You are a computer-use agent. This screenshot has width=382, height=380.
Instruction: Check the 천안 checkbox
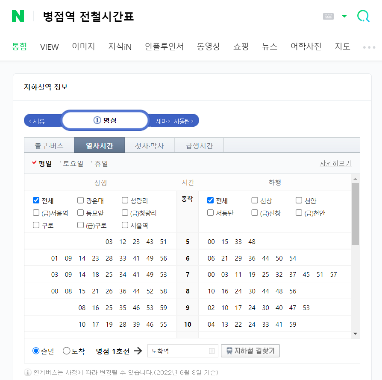coord(299,200)
